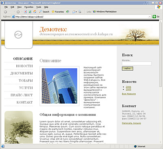Open the View menu
Screen dimensions: 163x149
point(19,7)
